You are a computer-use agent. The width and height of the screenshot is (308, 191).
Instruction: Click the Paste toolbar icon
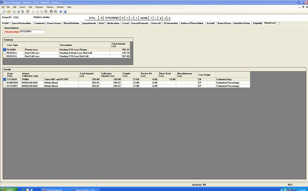click(x=41, y=11)
